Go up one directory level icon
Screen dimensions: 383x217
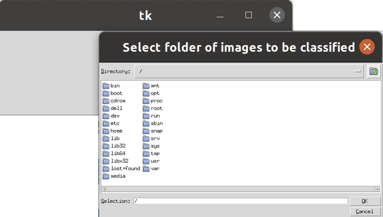374,71
